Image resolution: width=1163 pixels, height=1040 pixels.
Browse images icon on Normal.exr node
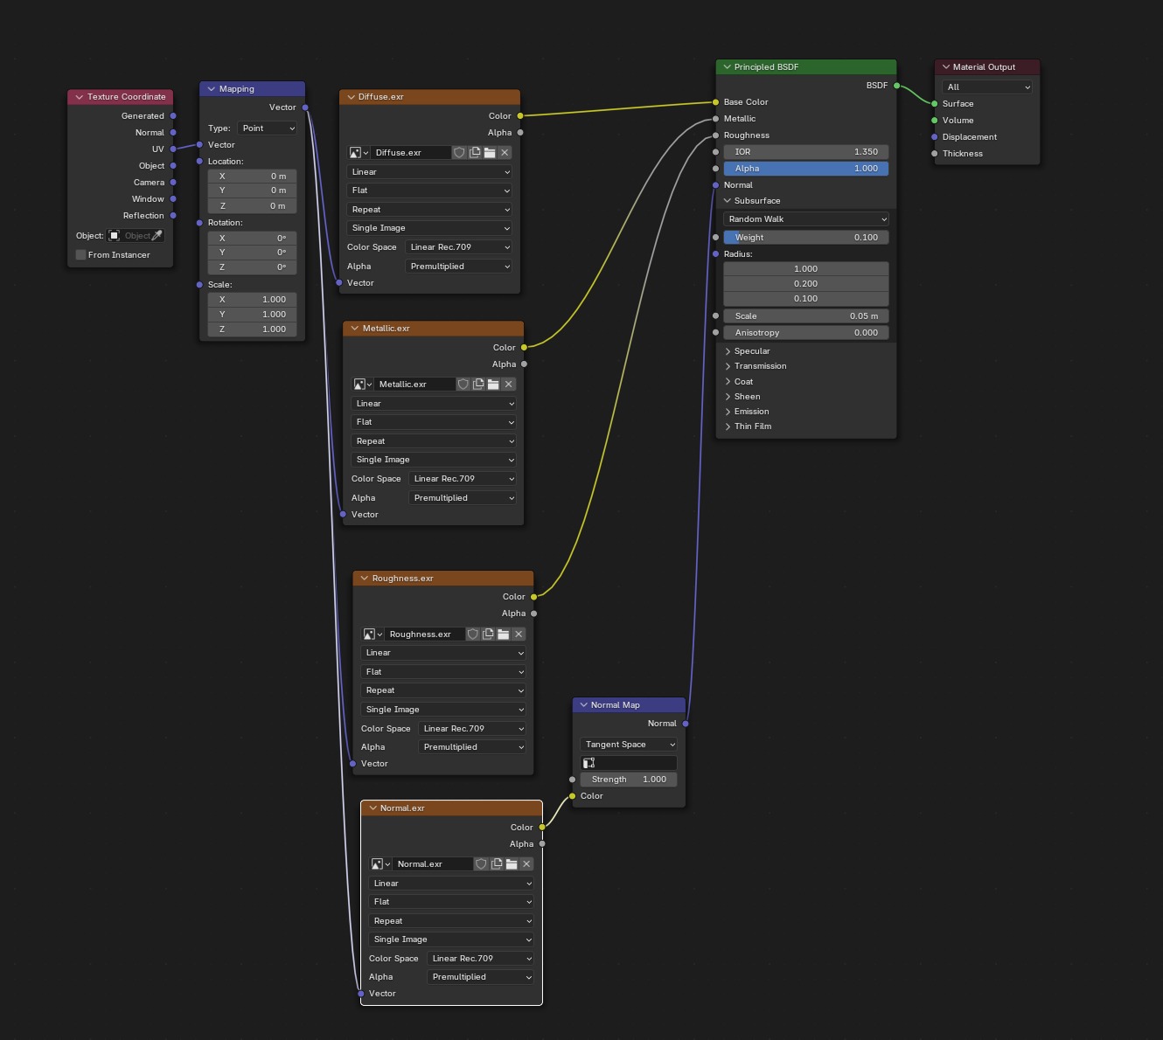tap(380, 864)
